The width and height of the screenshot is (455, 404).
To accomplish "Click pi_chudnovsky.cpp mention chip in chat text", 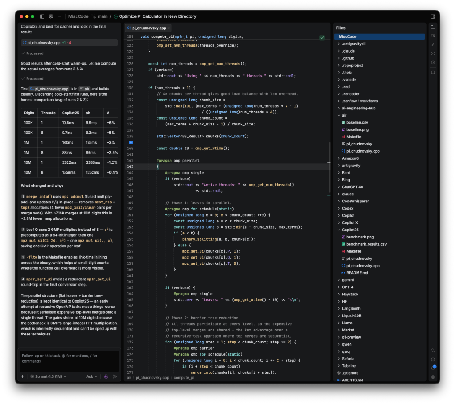I will [49, 89].
